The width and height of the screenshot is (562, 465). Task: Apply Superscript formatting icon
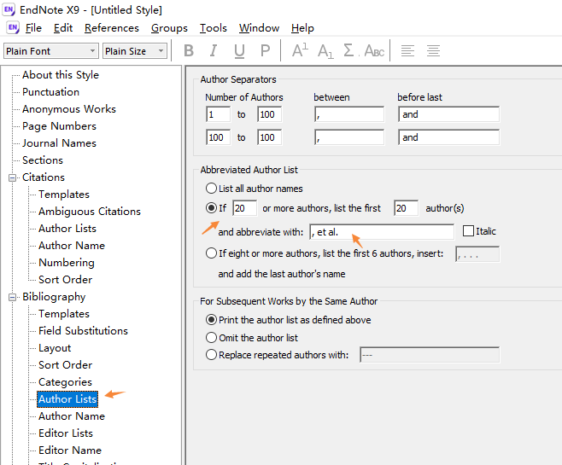pos(300,50)
